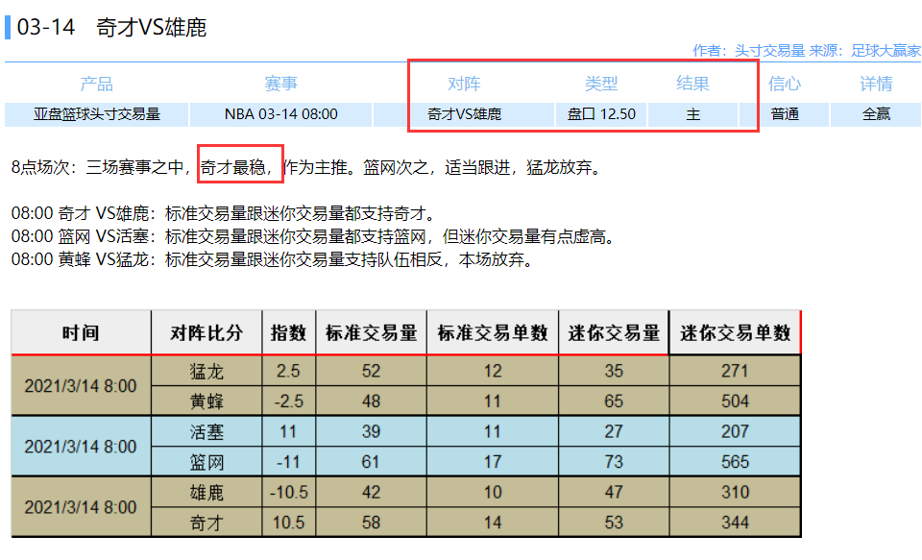Click the sentence starting with 8点场次
Image resolution: width=922 pixels, height=560 pixels.
pos(307,168)
